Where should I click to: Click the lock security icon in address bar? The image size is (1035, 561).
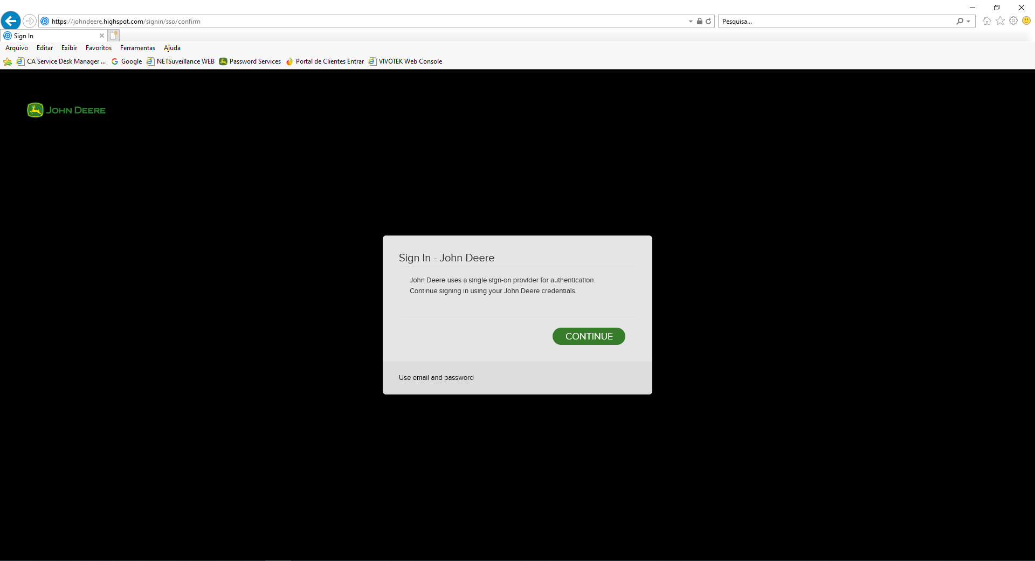pos(699,21)
